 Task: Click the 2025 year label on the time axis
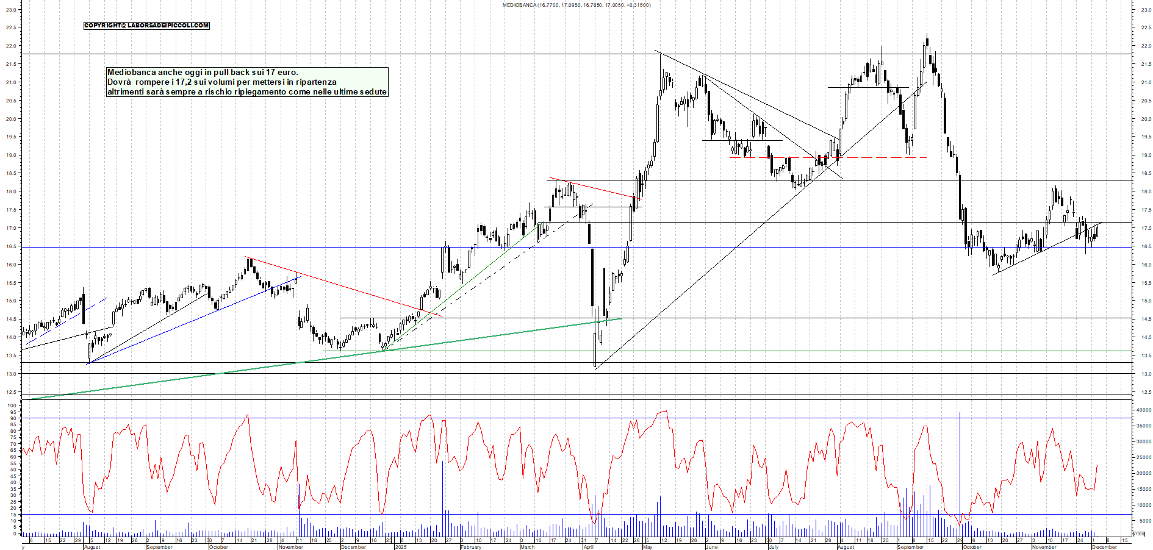(400, 547)
